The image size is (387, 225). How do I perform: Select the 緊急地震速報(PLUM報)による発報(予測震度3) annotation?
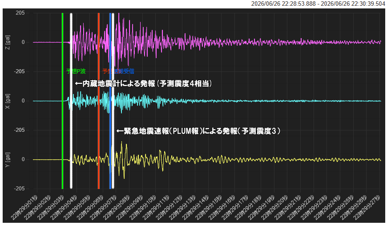click(198, 131)
